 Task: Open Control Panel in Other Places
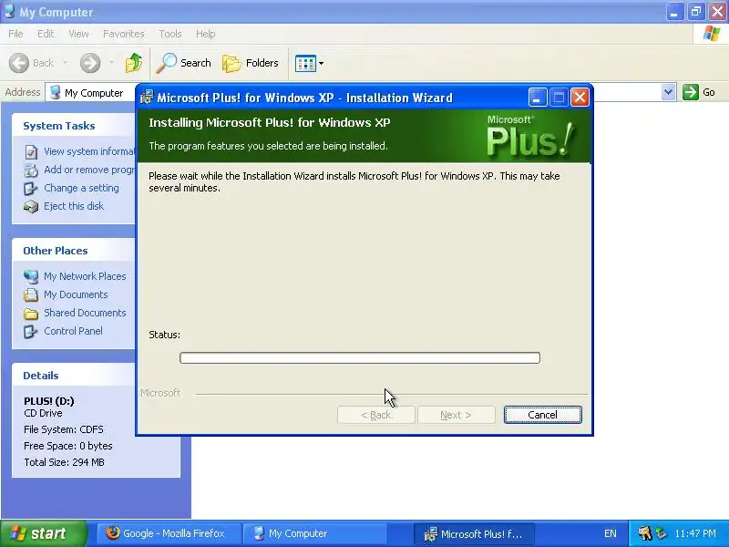click(x=74, y=331)
